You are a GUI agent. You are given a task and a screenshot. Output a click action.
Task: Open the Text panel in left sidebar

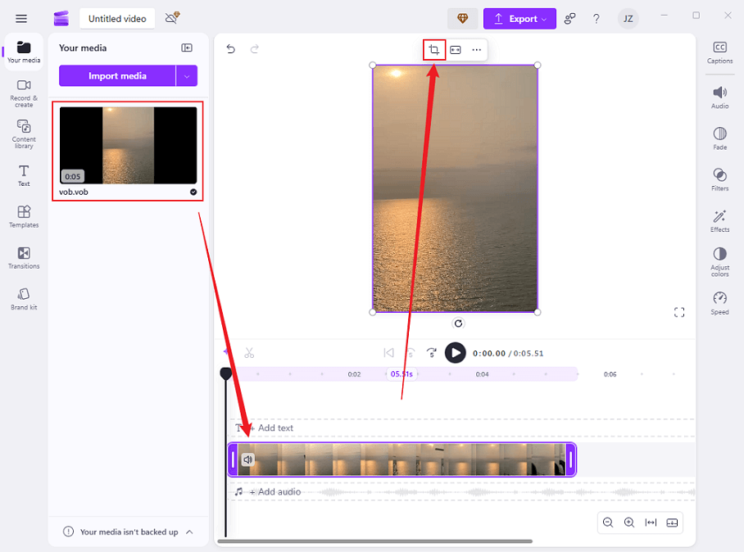coord(24,174)
